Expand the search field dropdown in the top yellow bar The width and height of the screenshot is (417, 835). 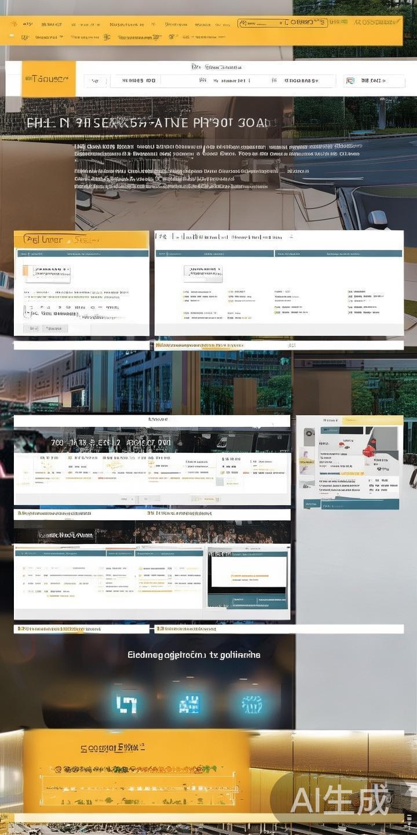pos(285,23)
